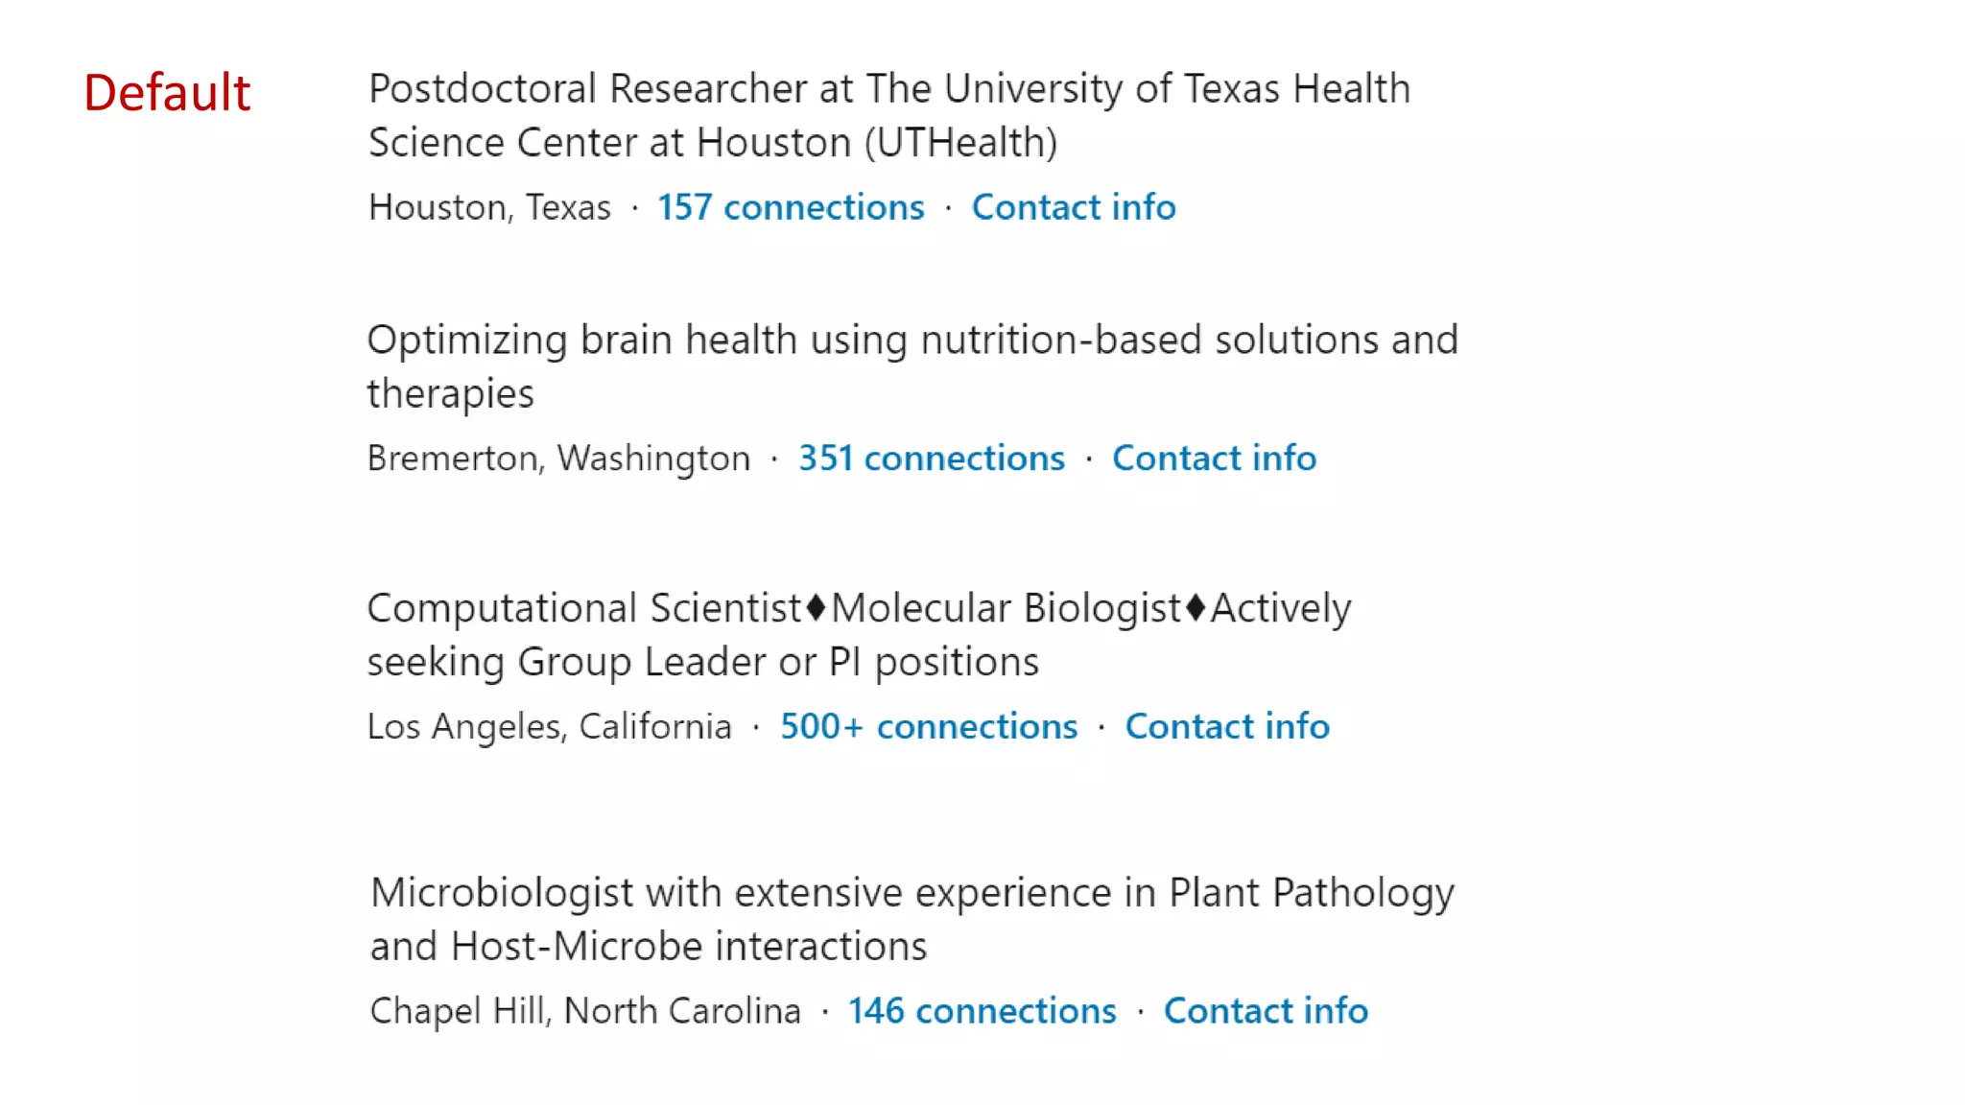Click the Houston, Texas location text

pyautogui.click(x=489, y=207)
